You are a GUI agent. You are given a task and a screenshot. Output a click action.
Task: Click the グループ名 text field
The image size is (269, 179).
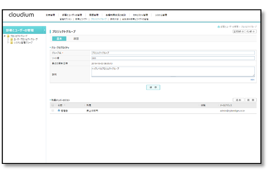[x=173, y=53]
